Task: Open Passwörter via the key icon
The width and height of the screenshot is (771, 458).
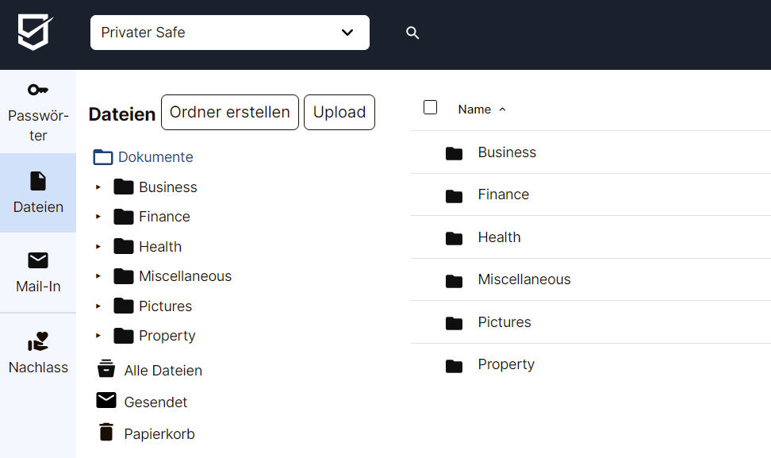Action: pyautogui.click(x=38, y=90)
